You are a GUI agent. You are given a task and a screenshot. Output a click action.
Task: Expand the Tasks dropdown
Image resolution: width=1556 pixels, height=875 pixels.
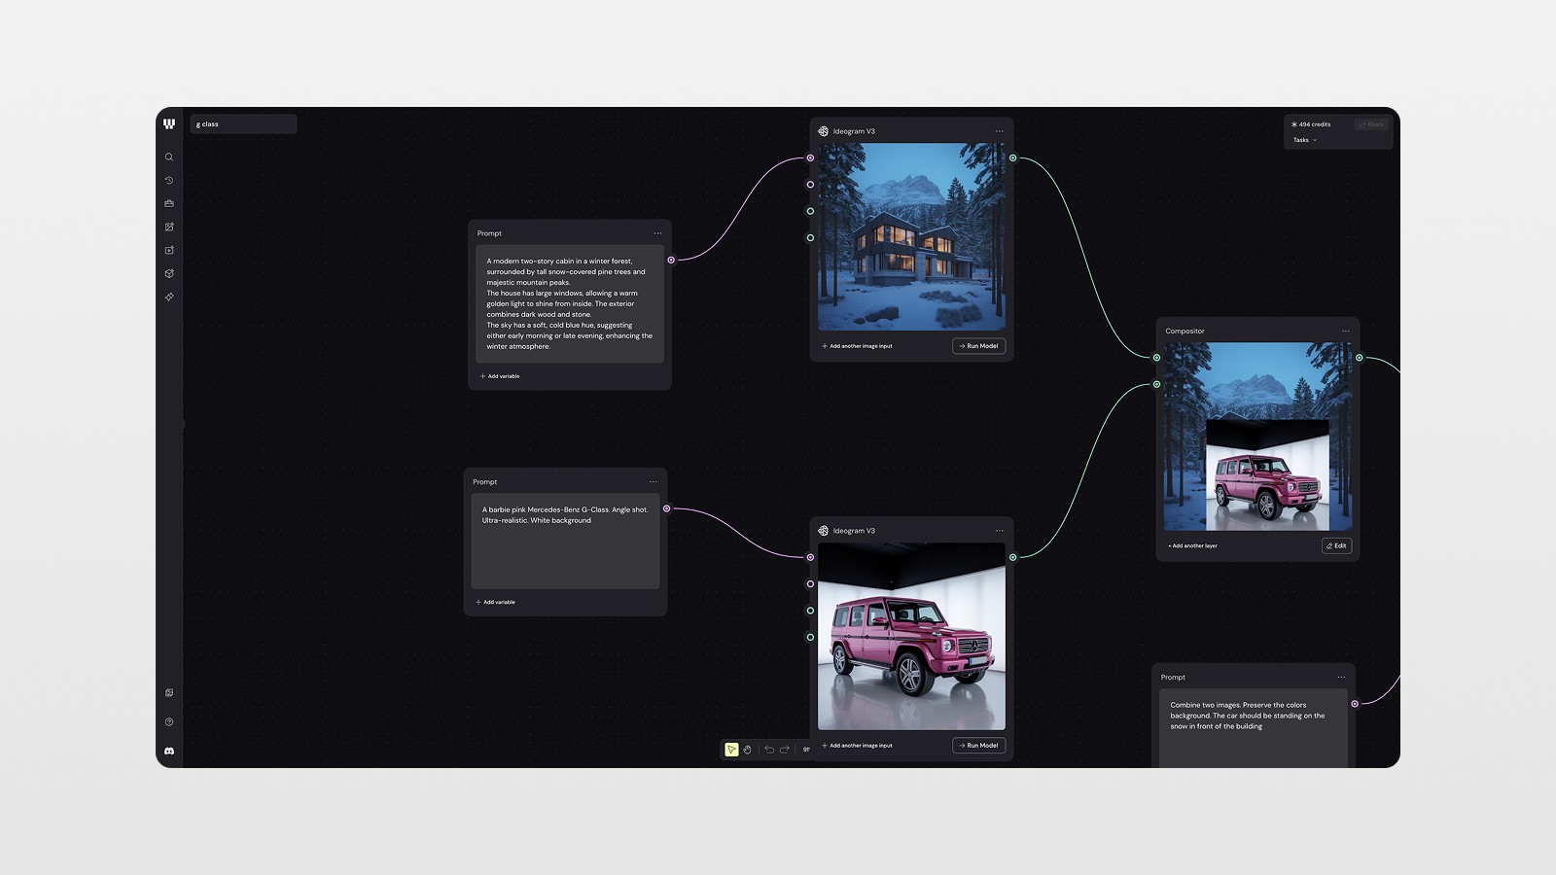click(x=1304, y=140)
